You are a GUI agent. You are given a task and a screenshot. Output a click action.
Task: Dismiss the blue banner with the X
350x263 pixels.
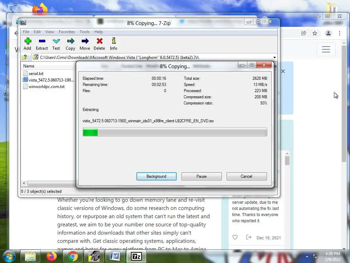coord(283,71)
